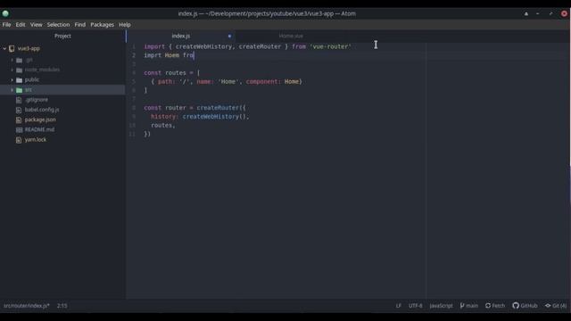Click the GitHub octocat icon

click(x=516, y=306)
